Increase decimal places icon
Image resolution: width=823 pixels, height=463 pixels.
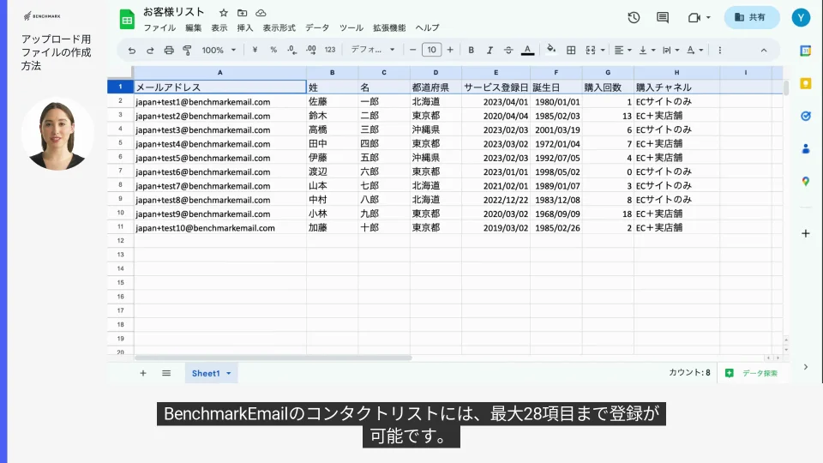(x=310, y=50)
